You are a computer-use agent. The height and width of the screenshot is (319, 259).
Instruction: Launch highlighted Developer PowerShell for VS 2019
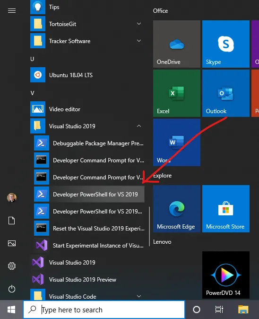pyautogui.click(x=89, y=195)
